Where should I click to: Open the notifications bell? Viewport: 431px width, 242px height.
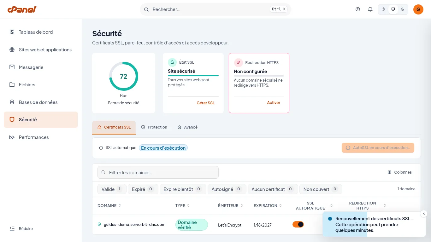[370, 9]
